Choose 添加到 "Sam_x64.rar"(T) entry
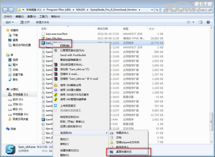The height and width of the screenshot is (157, 215). pyautogui.click(x=81, y=69)
